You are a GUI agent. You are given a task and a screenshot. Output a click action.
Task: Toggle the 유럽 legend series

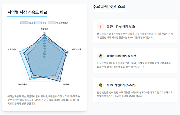point(40,23)
